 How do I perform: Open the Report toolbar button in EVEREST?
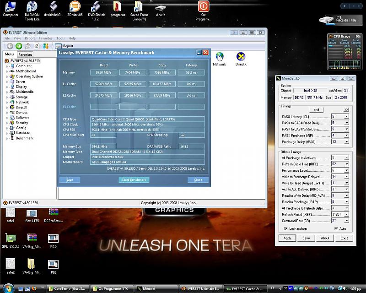(x=65, y=46)
